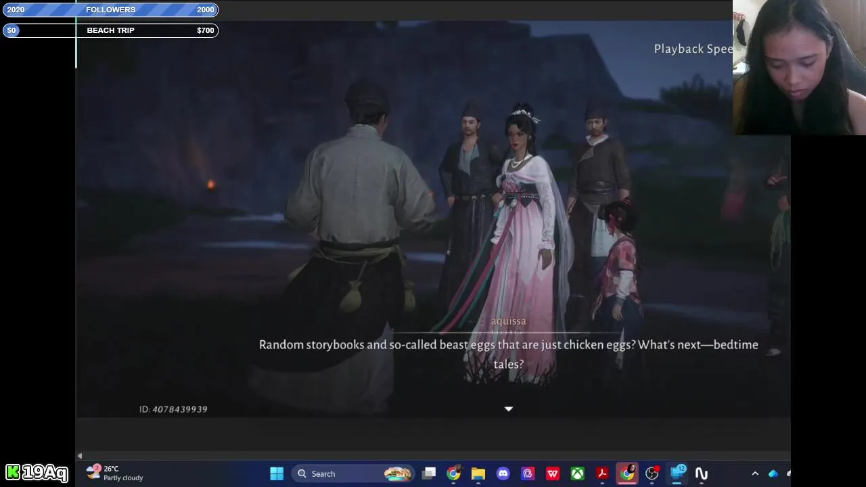Switch to the active Chrome profile window
Viewport: 866px width, 487px height.
(x=627, y=473)
